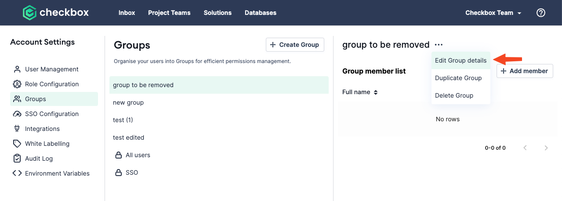This screenshot has height=201, width=562.
Task: Click the plus icon in Add member
Action: tap(504, 71)
